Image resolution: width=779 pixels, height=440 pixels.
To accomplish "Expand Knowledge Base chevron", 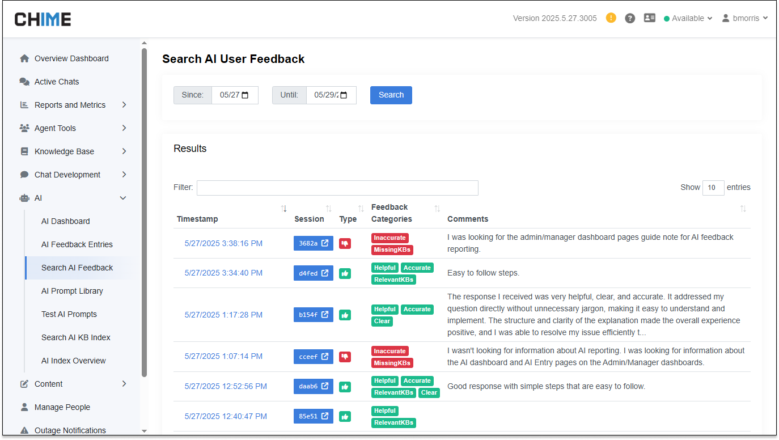I will pyautogui.click(x=124, y=151).
